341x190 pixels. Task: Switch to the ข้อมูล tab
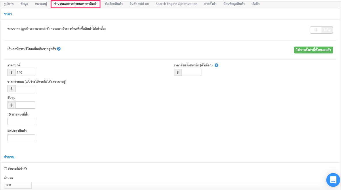(24, 4)
